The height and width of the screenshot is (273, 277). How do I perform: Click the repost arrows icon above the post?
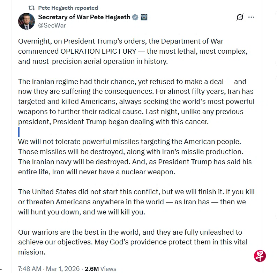click(31, 8)
